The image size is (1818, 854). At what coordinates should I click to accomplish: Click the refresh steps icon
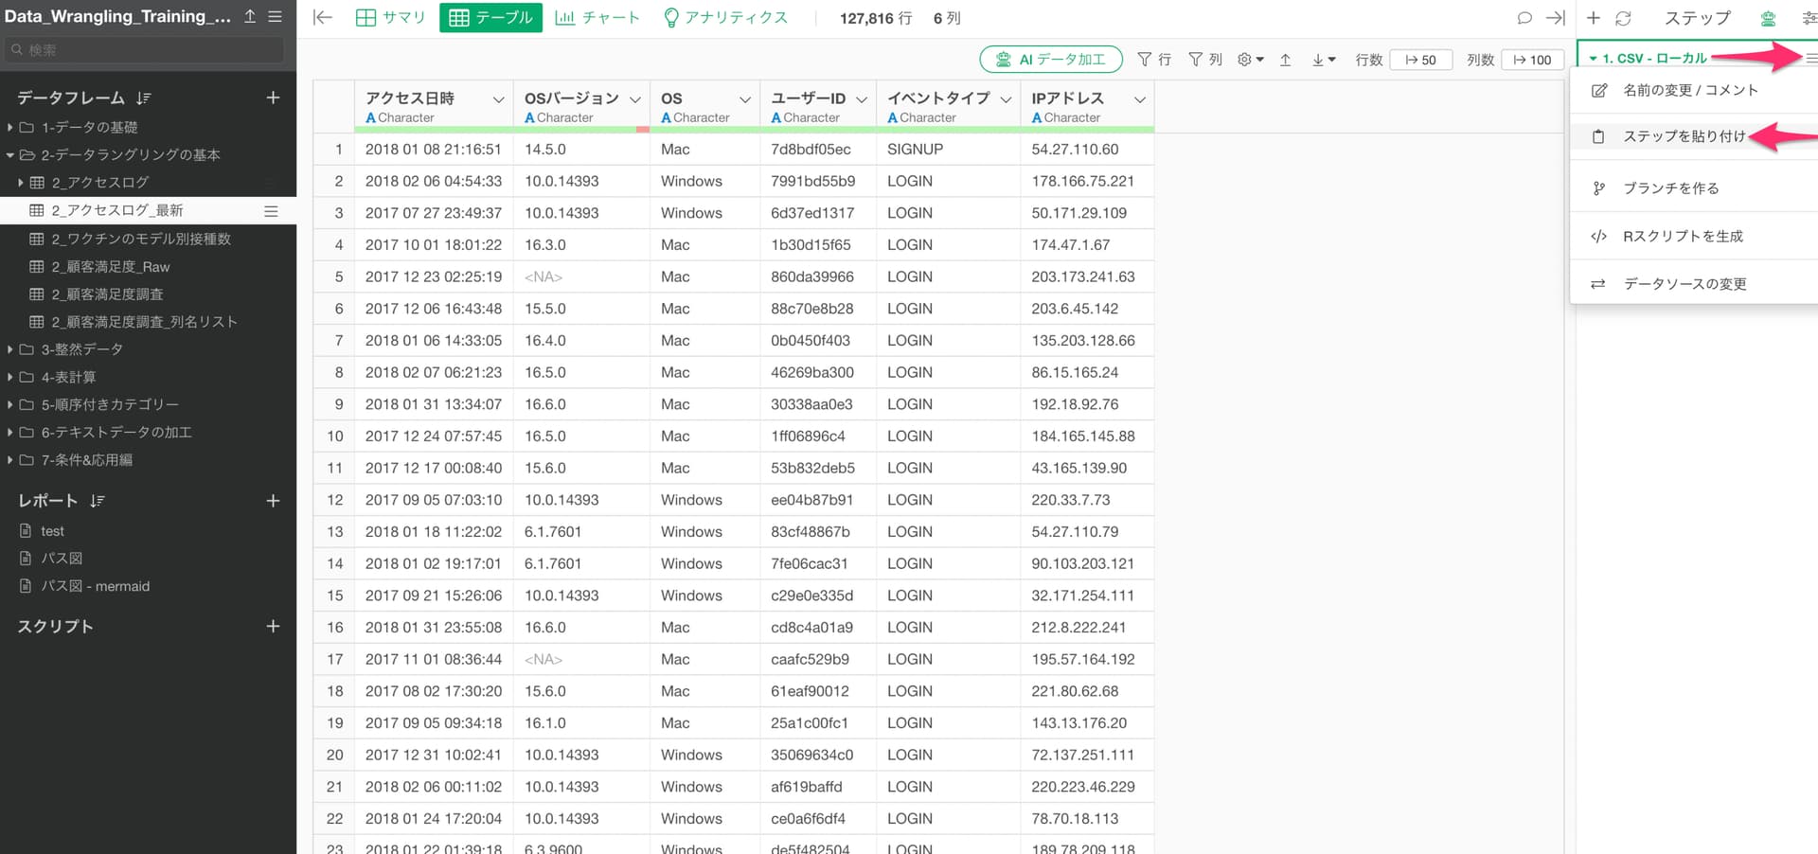point(1623,18)
